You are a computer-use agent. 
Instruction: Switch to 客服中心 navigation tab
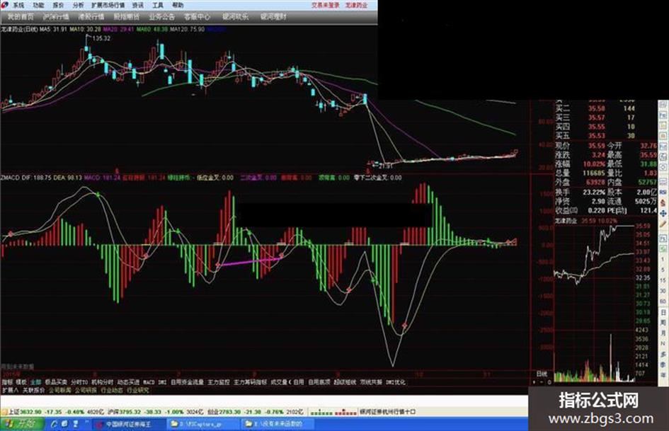coord(197,17)
